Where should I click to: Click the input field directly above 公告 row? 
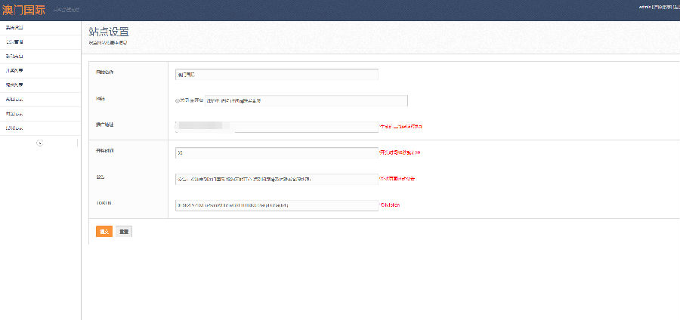(276, 152)
